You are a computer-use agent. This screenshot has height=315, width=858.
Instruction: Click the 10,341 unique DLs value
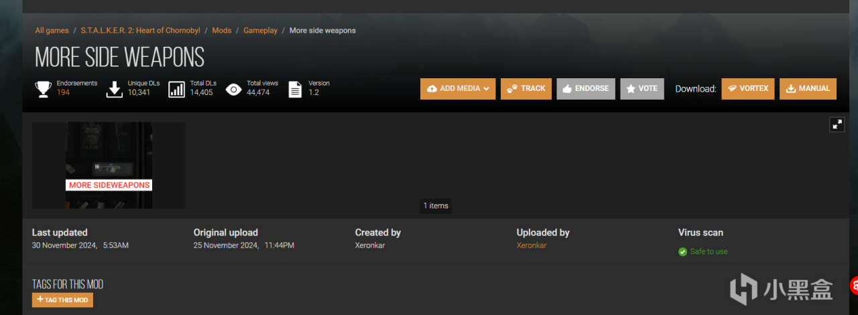pyautogui.click(x=139, y=92)
